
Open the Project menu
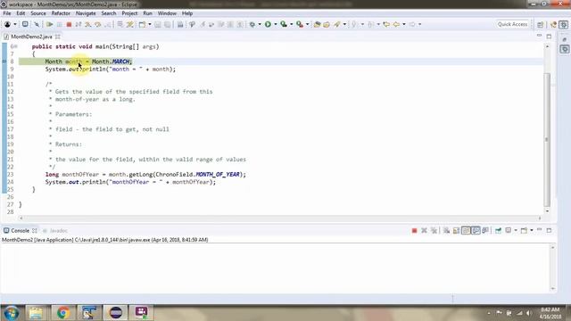[129, 13]
